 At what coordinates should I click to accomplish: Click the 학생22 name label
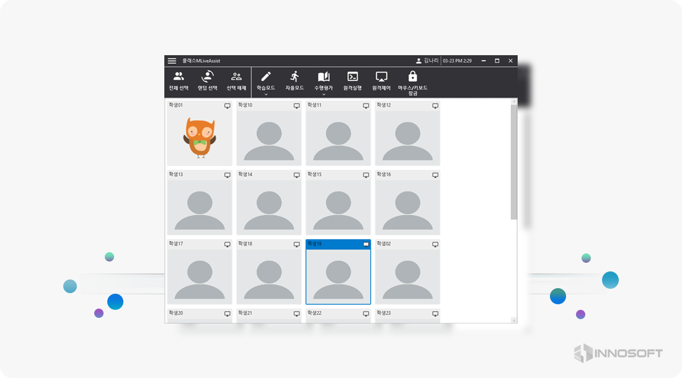pos(314,313)
